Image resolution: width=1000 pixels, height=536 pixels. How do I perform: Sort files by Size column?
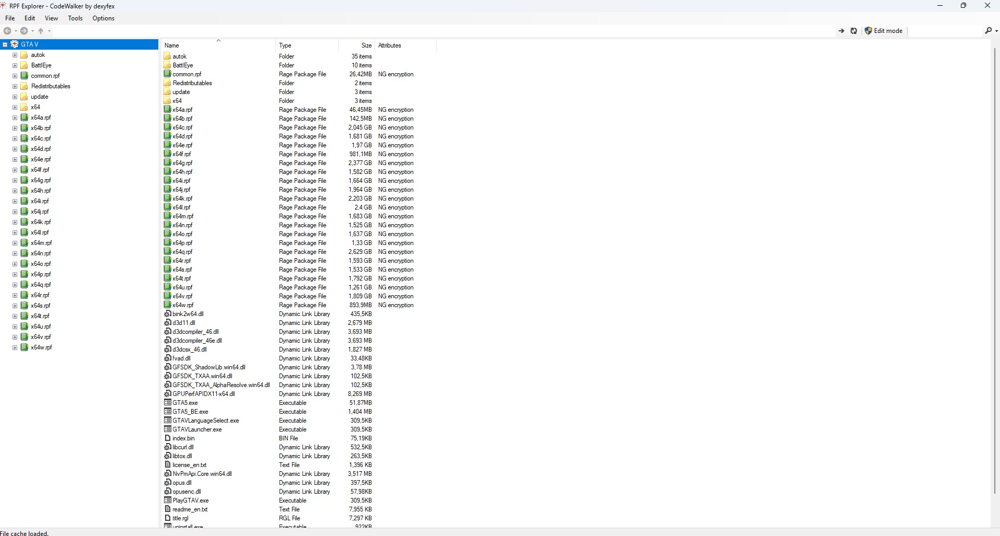point(356,45)
